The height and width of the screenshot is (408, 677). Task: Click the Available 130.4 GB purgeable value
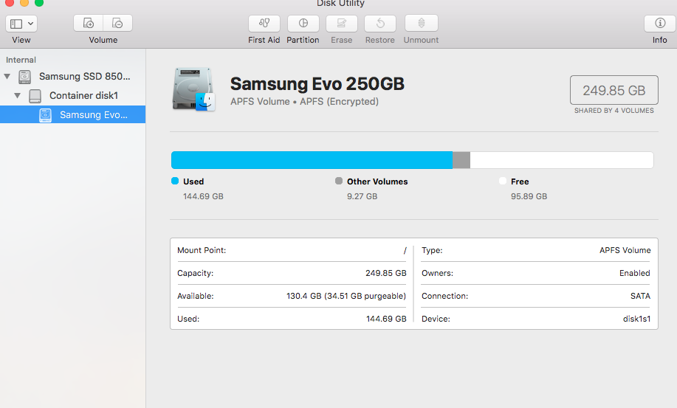point(346,296)
